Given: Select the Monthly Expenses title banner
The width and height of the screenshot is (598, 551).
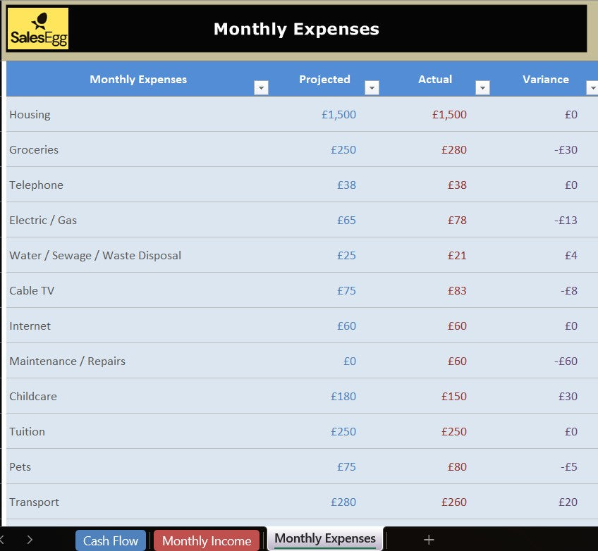Looking at the screenshot, I should click(296, 29).
